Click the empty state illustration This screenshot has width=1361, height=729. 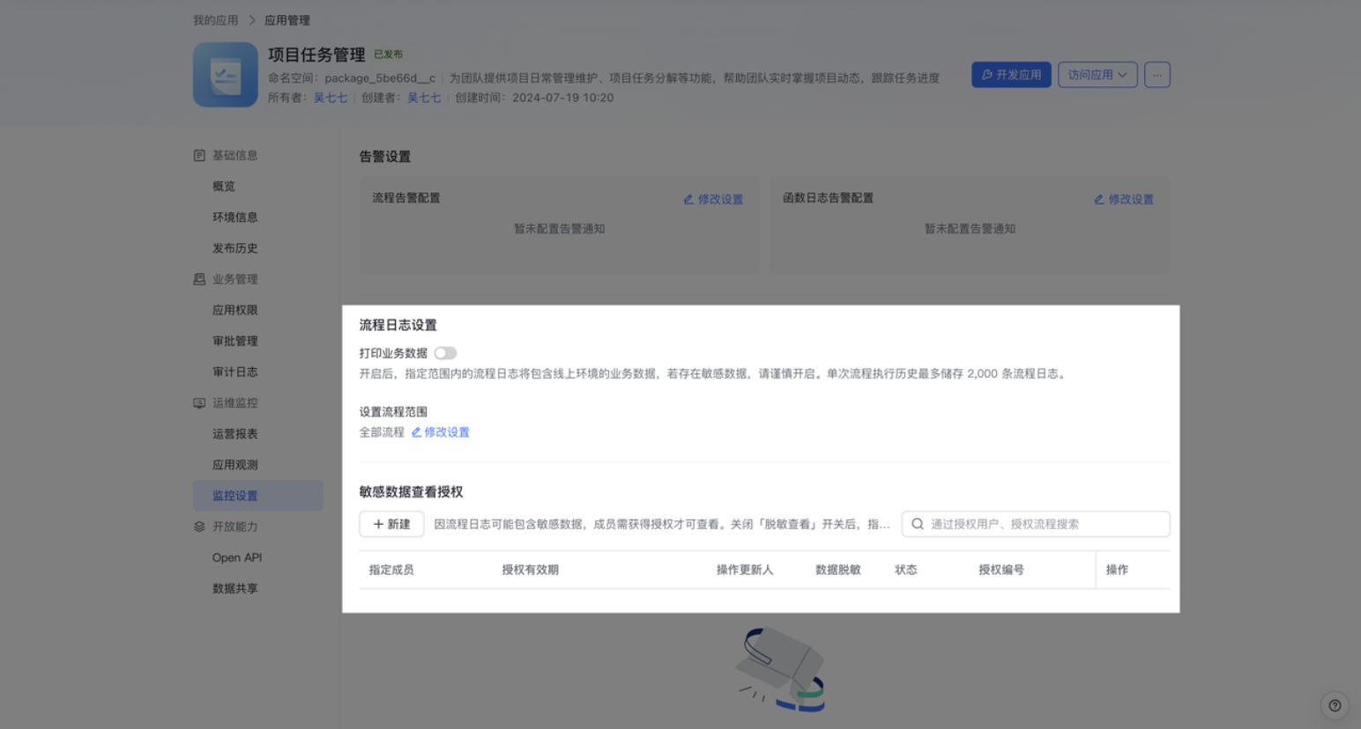click(781, 669)
